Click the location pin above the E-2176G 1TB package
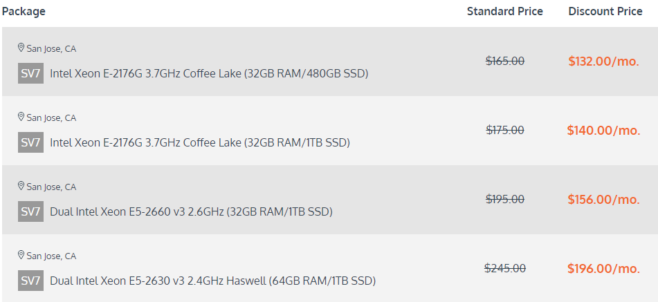Image resolution: width=658 pixels, height=302 pixels. coord(21,117)
